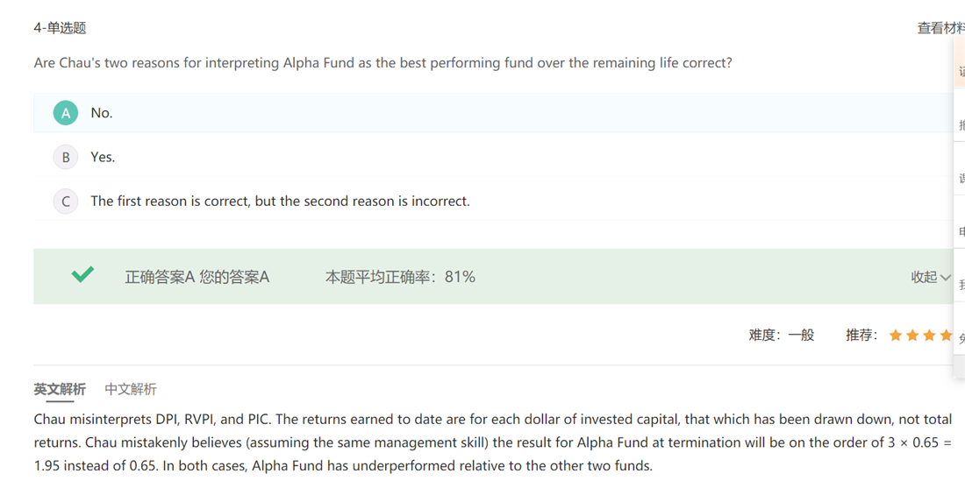Choose "The first reason is correct" answer
Viewport: 965px width, 481px height.
[x=280, y=202]
